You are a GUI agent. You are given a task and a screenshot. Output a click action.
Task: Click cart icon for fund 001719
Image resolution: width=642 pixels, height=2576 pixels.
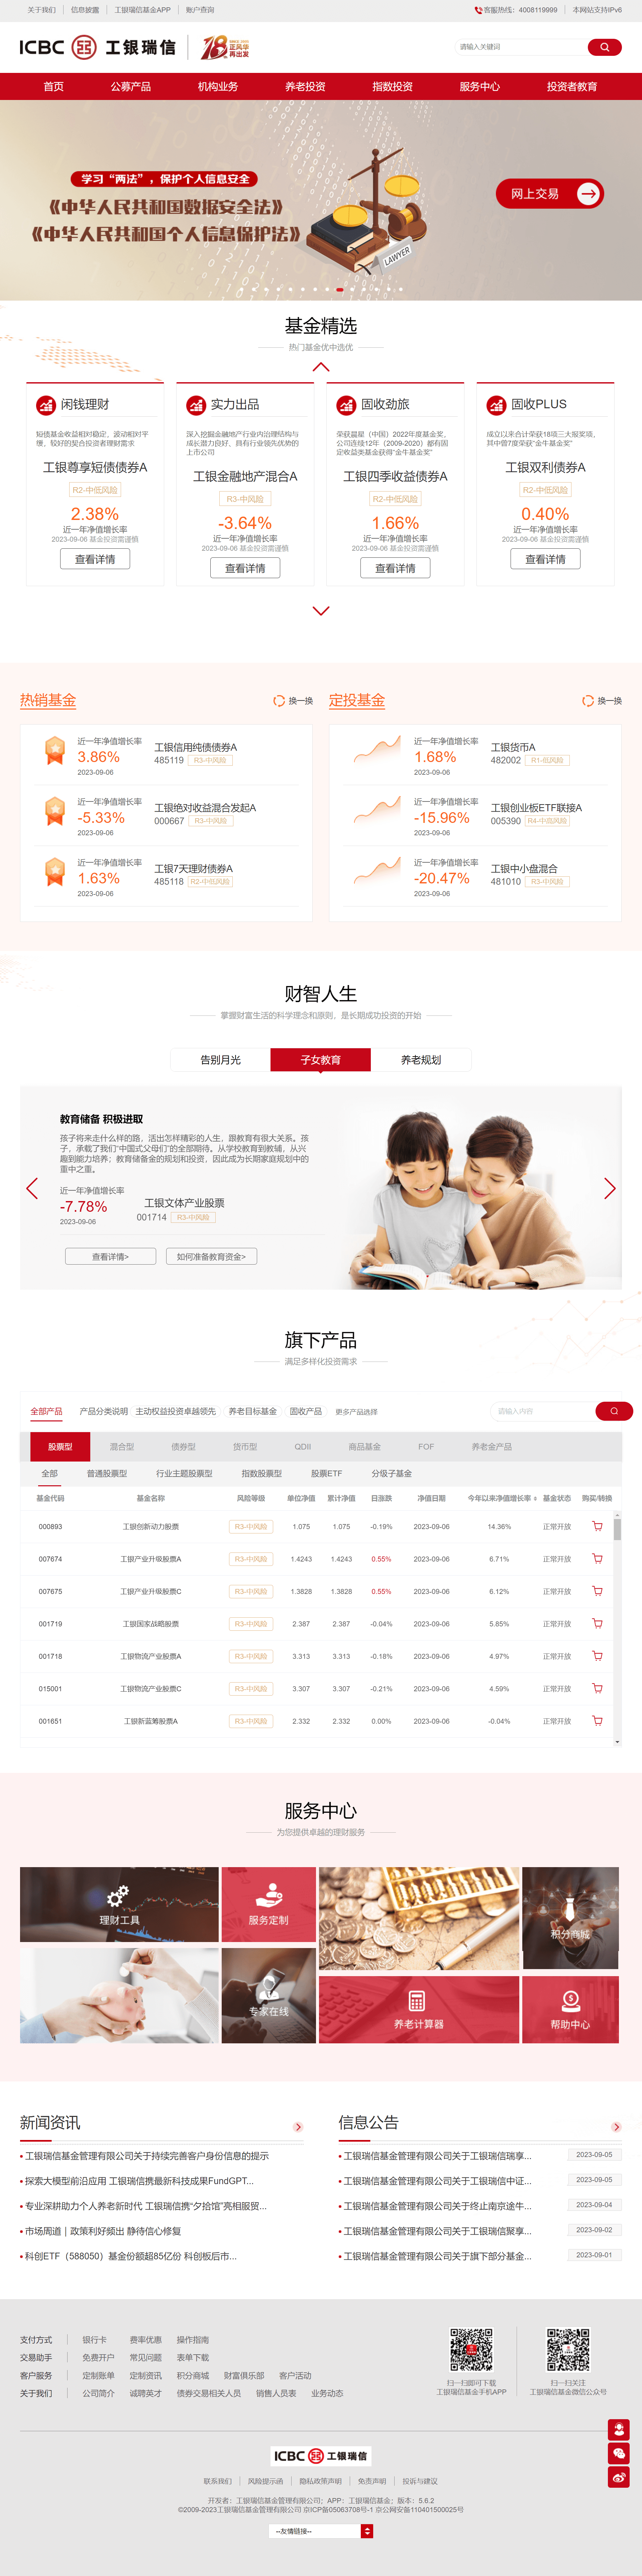point(597,1624)
